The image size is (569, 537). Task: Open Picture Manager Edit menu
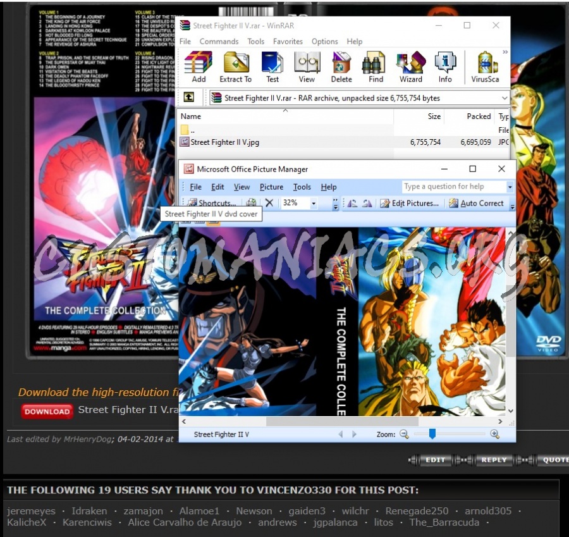[x=217, y=187]
